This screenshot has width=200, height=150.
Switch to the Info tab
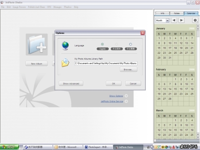tap(162, 13)
